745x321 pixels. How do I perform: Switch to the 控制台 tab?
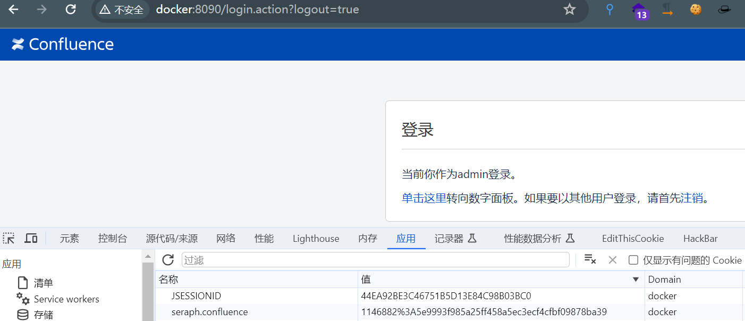pos(113,239)
